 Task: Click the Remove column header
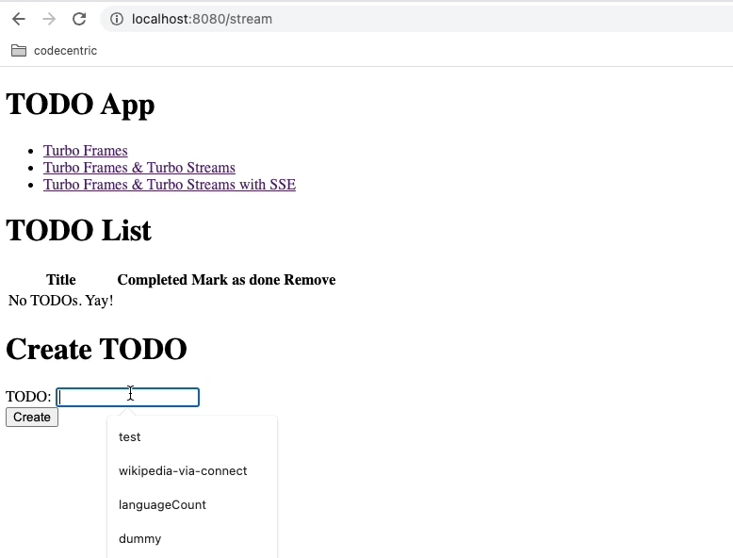coord(310,280)
